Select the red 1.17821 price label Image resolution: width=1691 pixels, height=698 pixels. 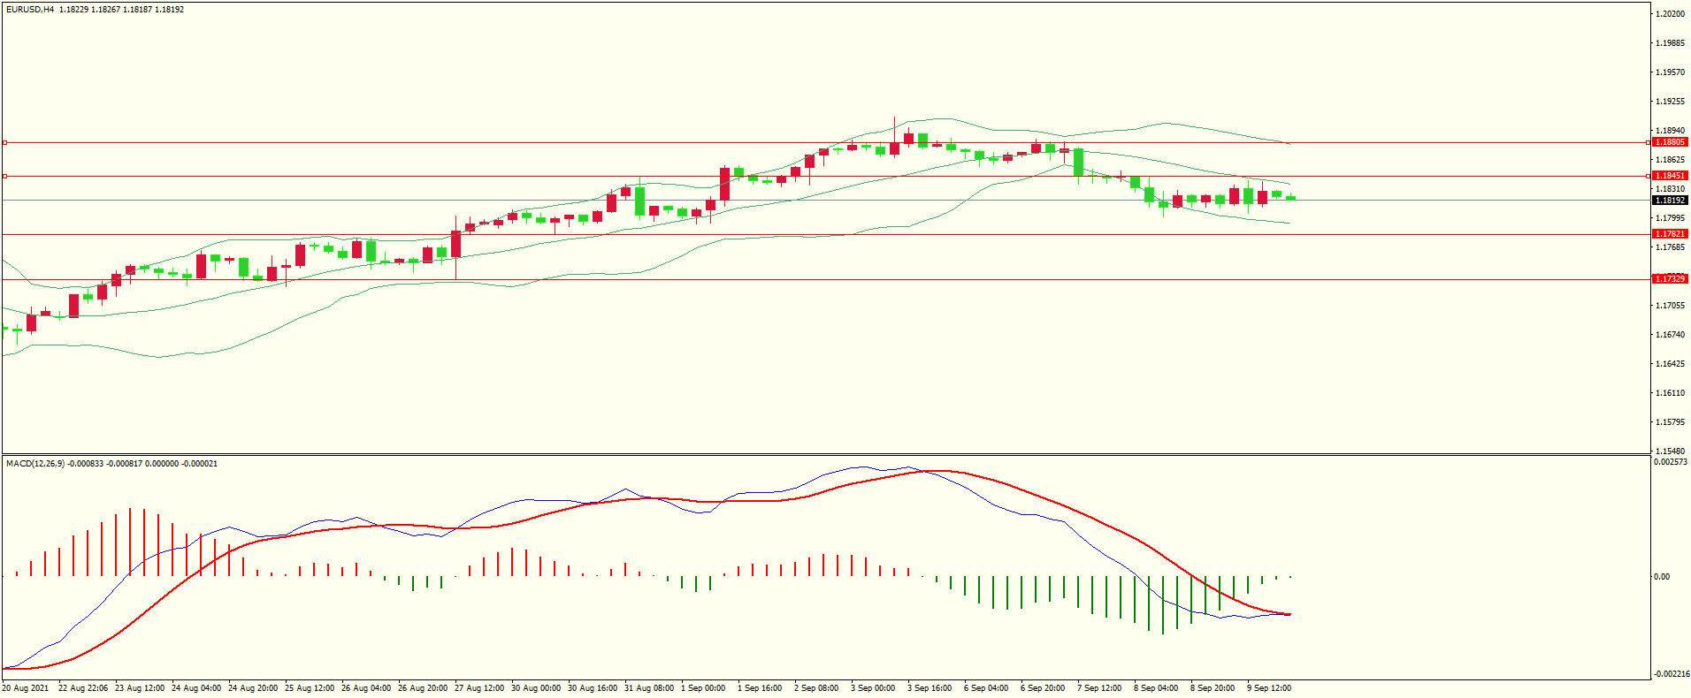(x=1670, y=234)
